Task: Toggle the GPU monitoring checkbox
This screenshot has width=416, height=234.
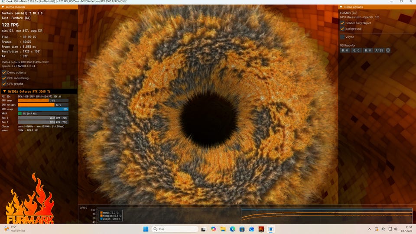Action: click(4, 78)
